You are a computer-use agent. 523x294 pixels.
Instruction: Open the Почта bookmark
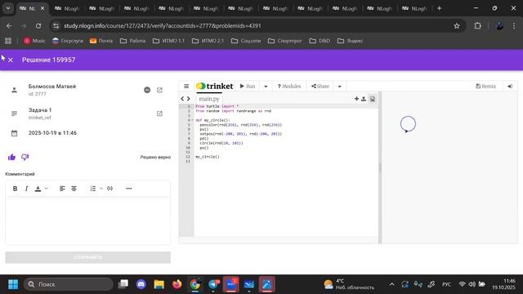pos(101,41)
